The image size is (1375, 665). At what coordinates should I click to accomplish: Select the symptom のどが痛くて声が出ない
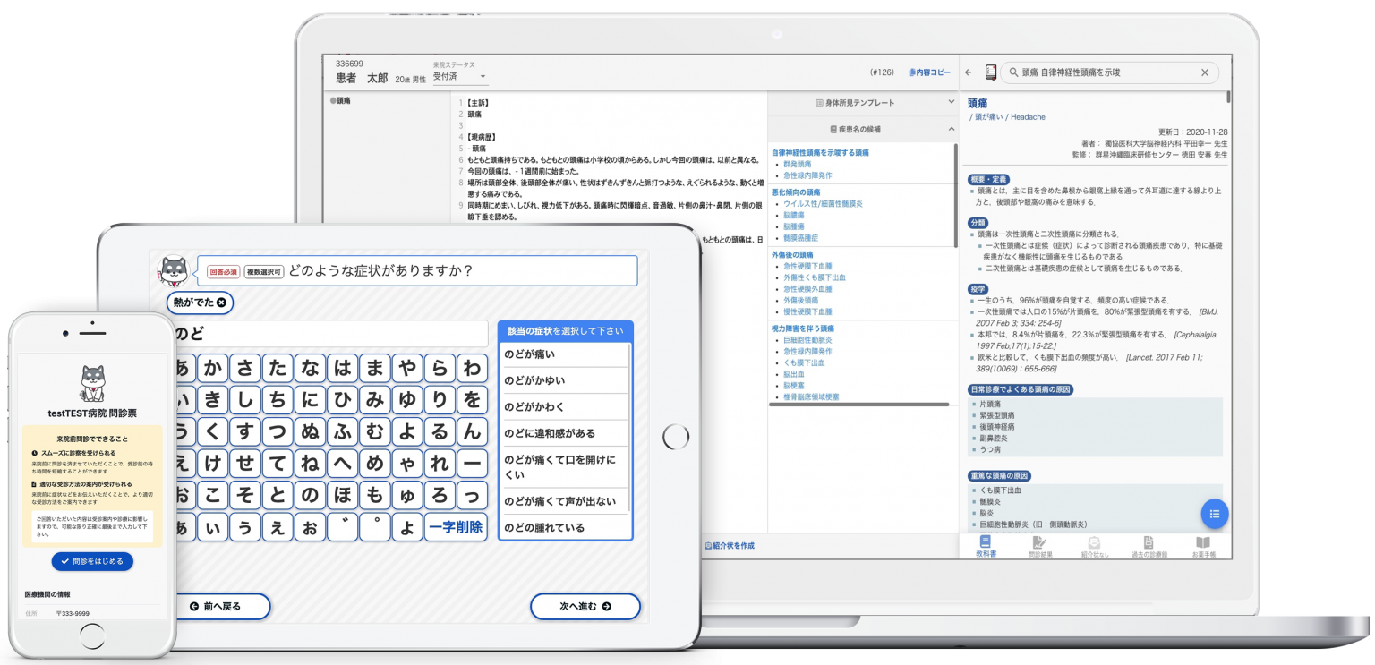coord(564,501)
